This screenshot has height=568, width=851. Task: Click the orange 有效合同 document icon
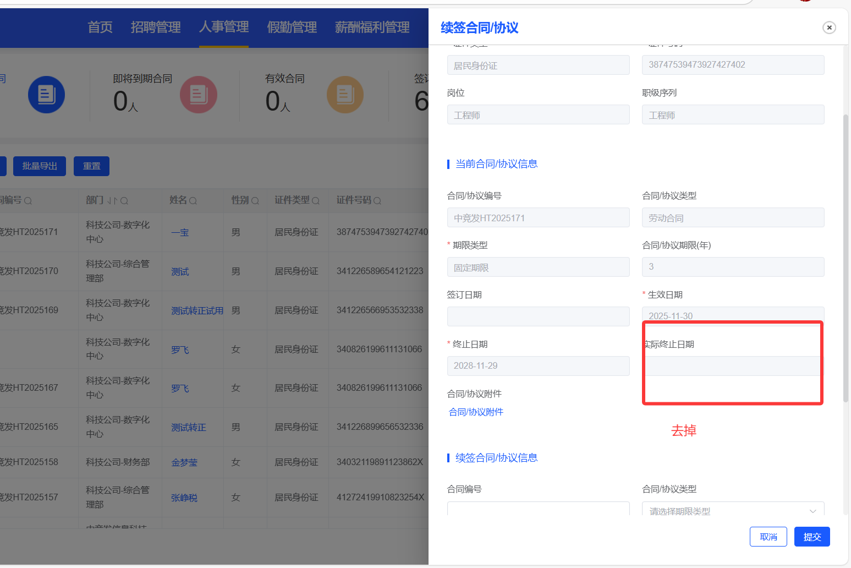pos(345,95)
